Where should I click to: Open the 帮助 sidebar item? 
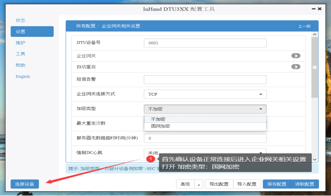click(21, 65)
